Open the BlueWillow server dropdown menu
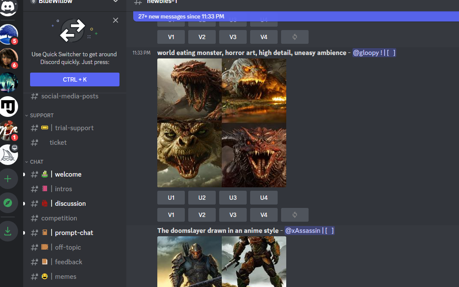The height and width of the screenshot is (287, 459). (x=116, y=1)
